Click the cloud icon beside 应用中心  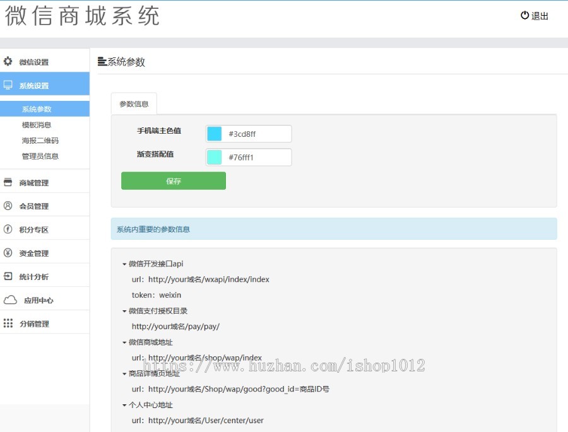(x=10, y=300)
